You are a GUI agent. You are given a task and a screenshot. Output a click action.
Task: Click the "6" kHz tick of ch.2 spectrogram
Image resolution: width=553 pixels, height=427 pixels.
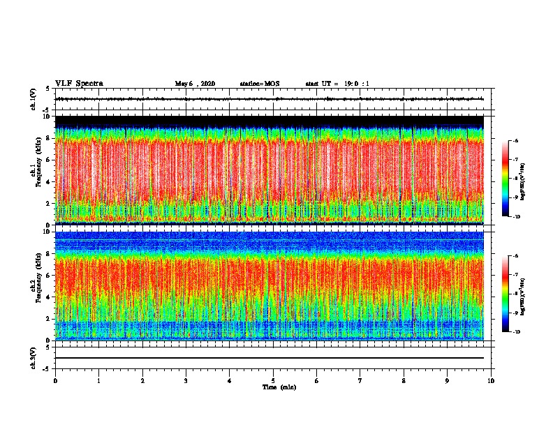pyautogui.click(x=49, y=276)
